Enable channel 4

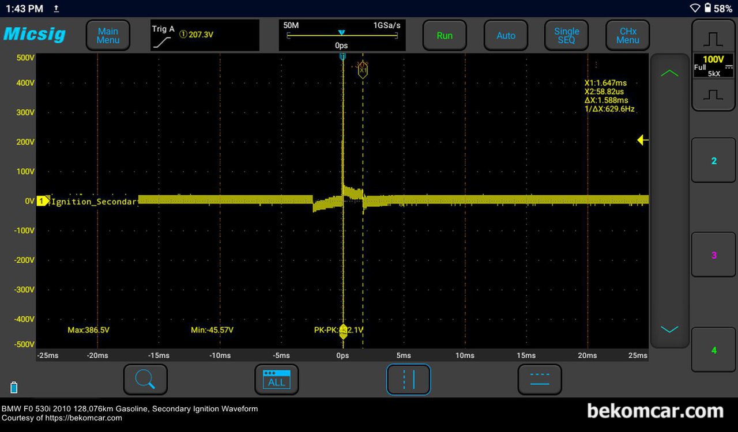pos(713,350)
